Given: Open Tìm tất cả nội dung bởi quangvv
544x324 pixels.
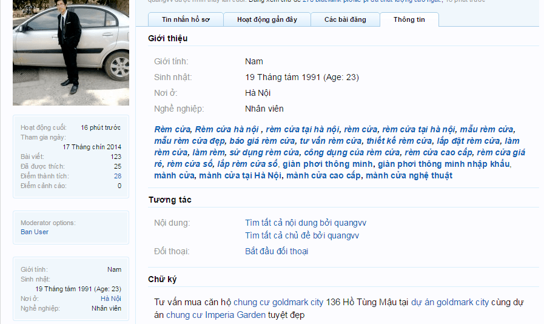Looking at the screenshot, I should [306, 223].
